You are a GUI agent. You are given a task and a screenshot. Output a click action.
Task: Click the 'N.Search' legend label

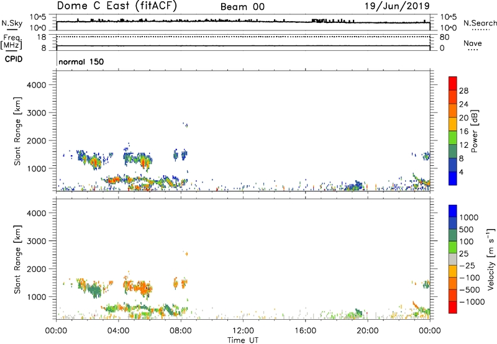click(x=480, y=23)
